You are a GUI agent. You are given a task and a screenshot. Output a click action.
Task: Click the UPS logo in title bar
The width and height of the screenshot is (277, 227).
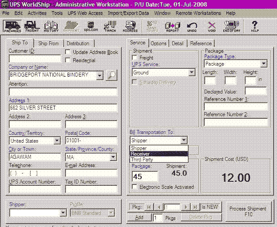pos(4,4)
